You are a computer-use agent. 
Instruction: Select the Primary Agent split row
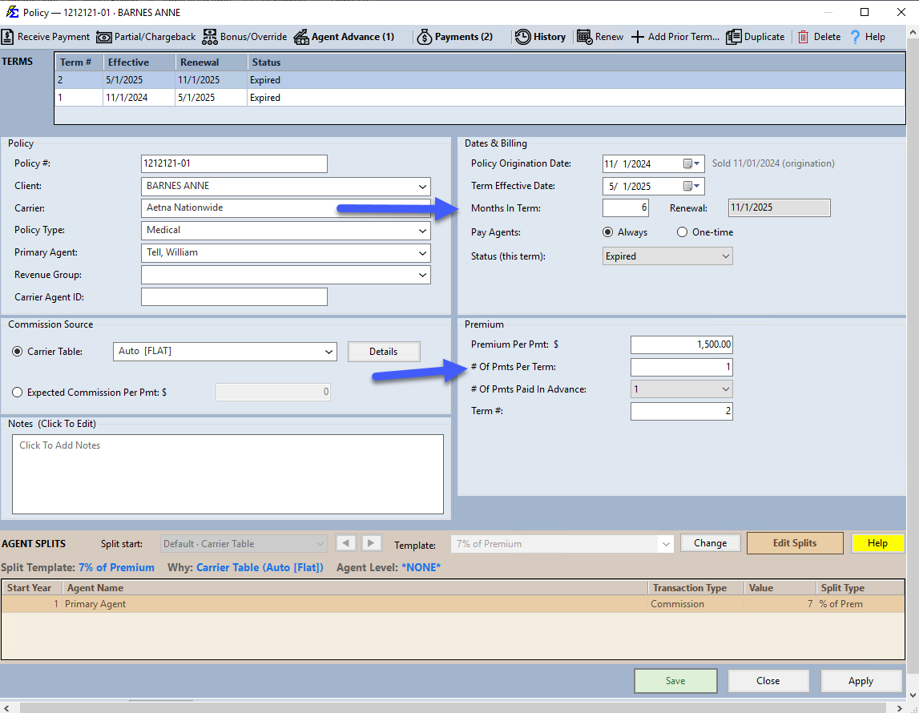click(x=453, y=604)
